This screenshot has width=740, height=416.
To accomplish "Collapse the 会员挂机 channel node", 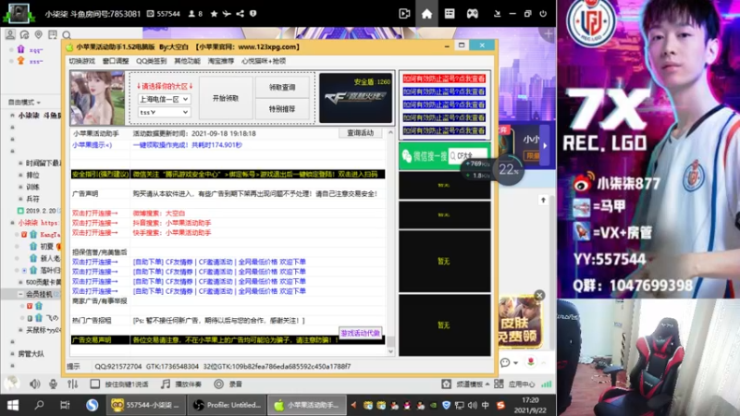I will point(20,294).
